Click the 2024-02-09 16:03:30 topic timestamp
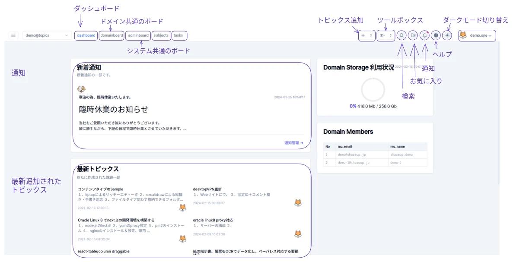Image resolution: width=513 pixels, height=262 pixels. (209, 234)
